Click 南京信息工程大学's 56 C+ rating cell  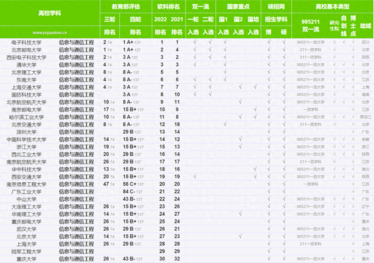(x=133, y=184)
